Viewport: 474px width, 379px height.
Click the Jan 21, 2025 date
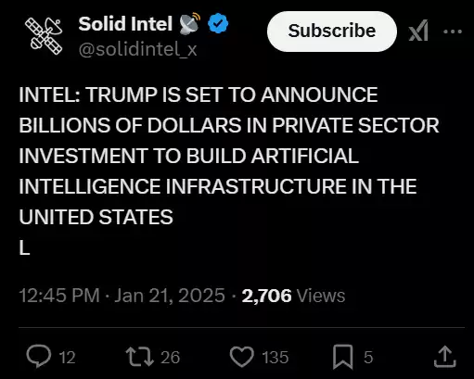[x=170, y=296]
